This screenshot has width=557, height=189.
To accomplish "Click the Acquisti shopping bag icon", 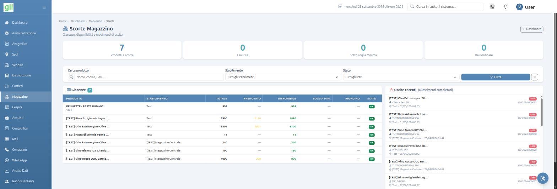I will [x=7, y=118].
